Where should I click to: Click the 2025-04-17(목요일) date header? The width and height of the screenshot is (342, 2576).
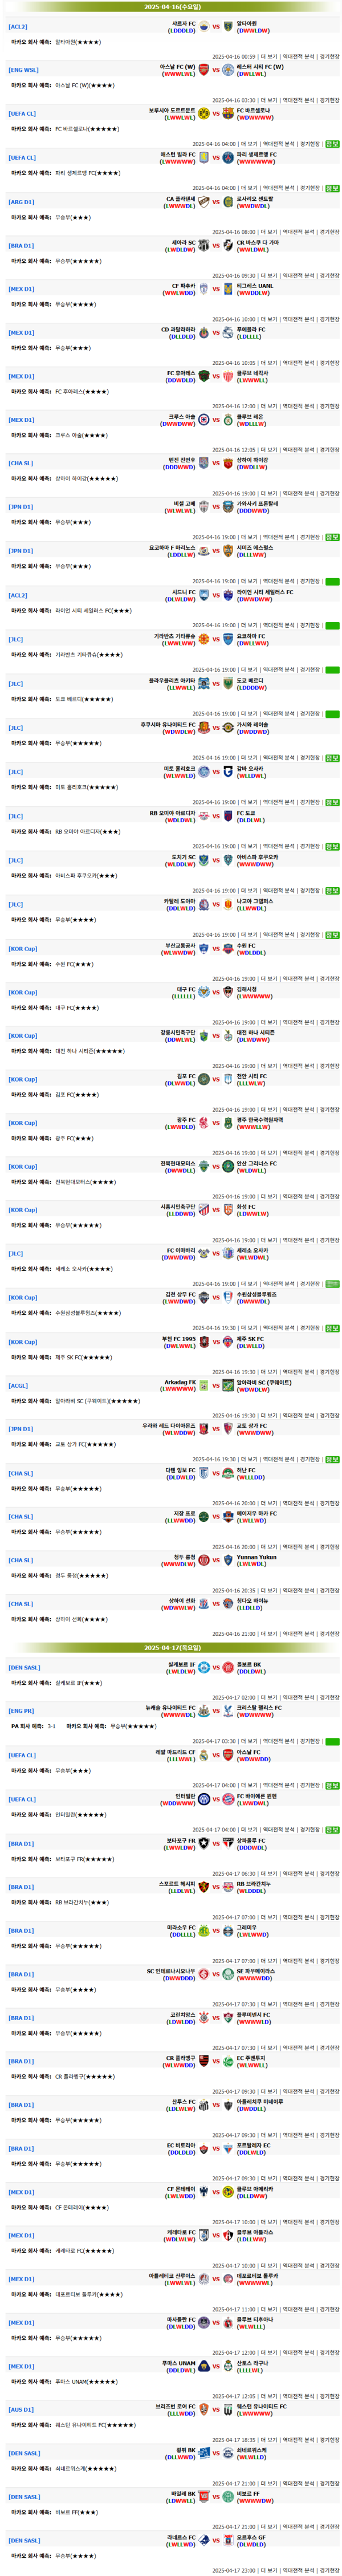tap(172, 1647)
